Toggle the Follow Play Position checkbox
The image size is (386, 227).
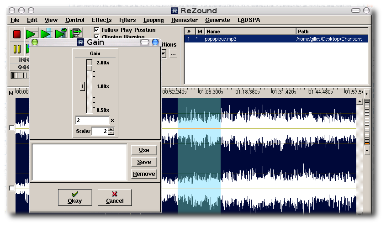(97, 30)
